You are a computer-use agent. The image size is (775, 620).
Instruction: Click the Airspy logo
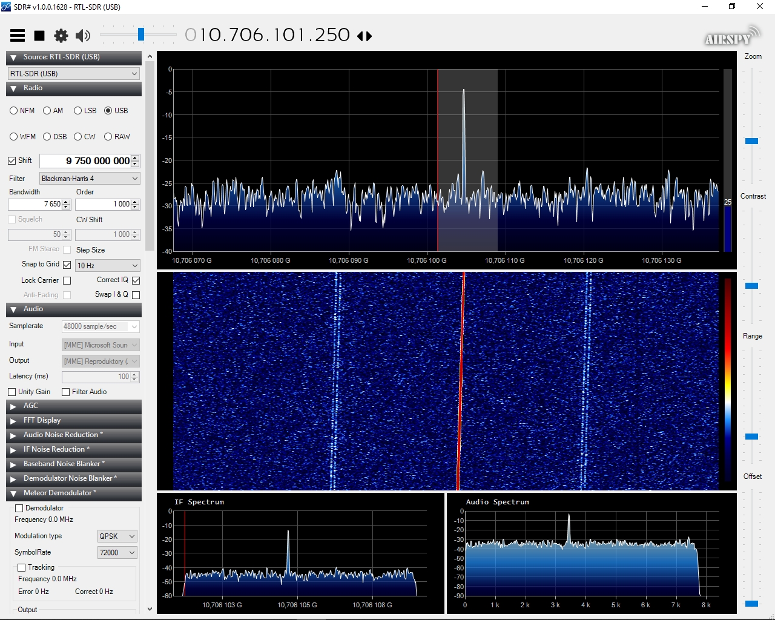pos(732,36)
